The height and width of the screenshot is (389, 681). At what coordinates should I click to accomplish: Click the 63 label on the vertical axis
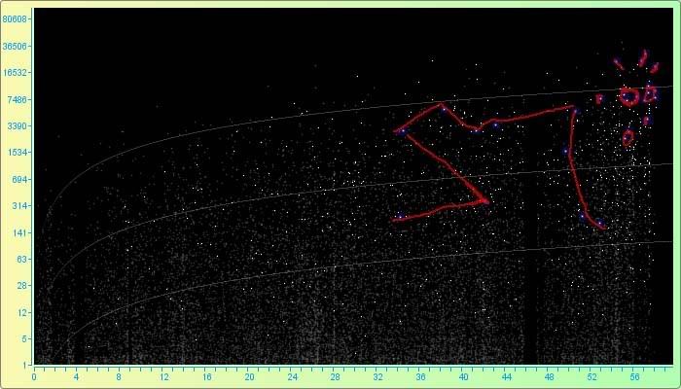21,260
